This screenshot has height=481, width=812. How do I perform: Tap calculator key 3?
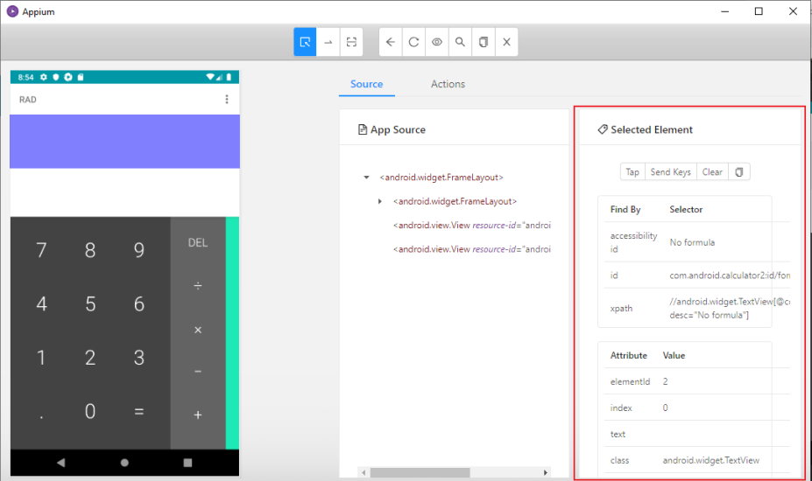click(x=138, y=358)
